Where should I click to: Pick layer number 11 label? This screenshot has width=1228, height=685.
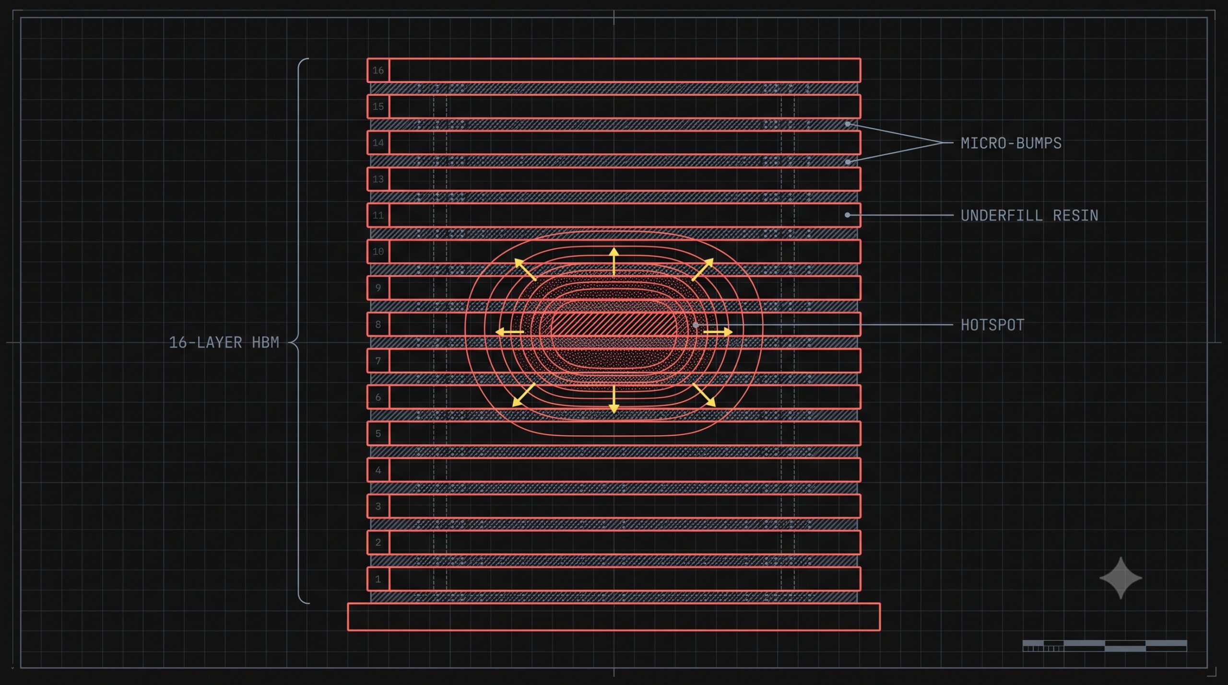pos(378,215)
